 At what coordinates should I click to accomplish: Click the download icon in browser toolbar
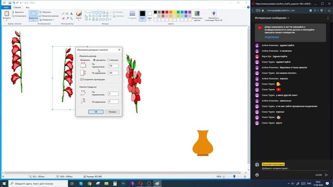(x=329, y=10)
